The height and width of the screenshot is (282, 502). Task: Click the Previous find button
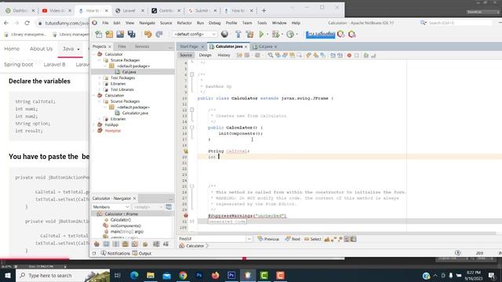click(x=268, y=239)
